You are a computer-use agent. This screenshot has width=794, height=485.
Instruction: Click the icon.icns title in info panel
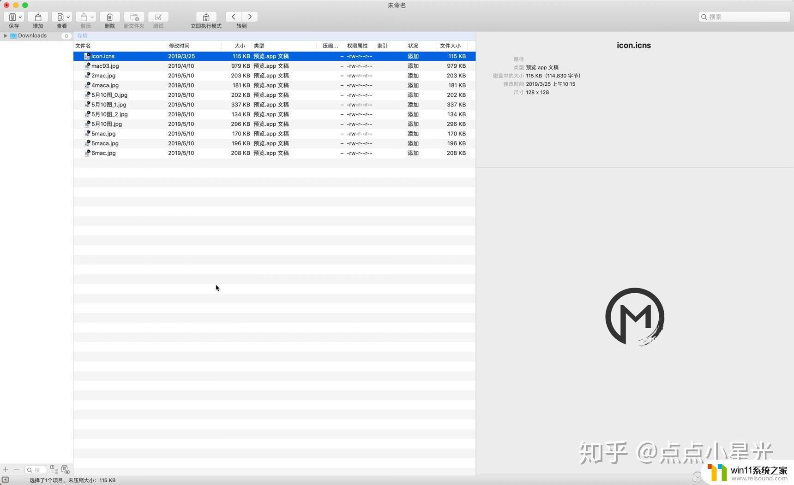[634, 45]
